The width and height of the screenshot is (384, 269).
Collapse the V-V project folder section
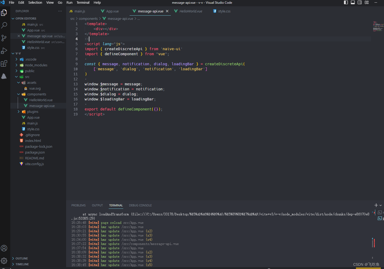(38, 53)
